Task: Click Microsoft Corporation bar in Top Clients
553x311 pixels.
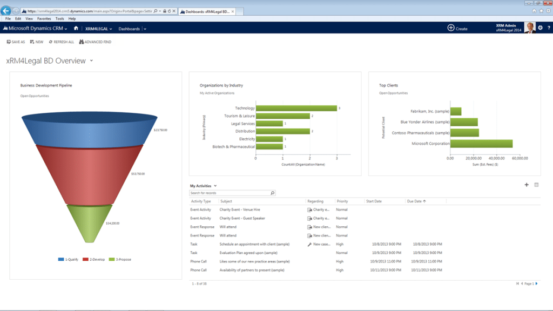Action: (x=481, y=144)
